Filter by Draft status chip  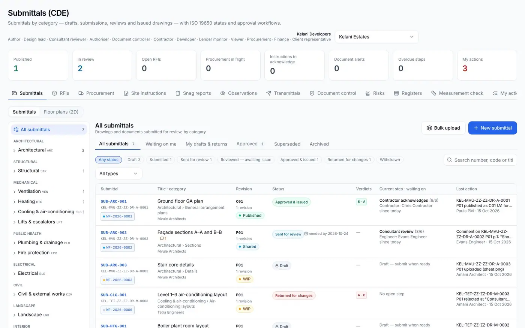pyautogui.click(x=134, y=160)
